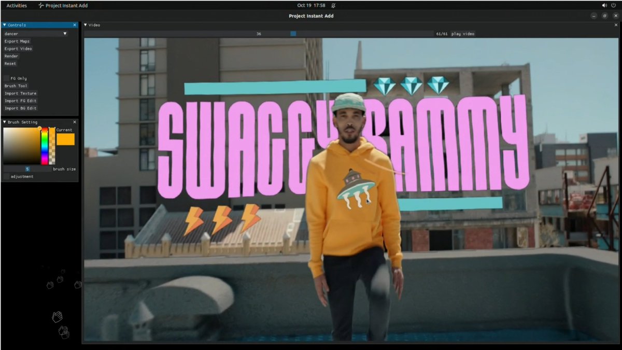Click the power icon in system tray
Image resolution: width=622 pixels, height=350 pixels.
click(x=614, y=5)
